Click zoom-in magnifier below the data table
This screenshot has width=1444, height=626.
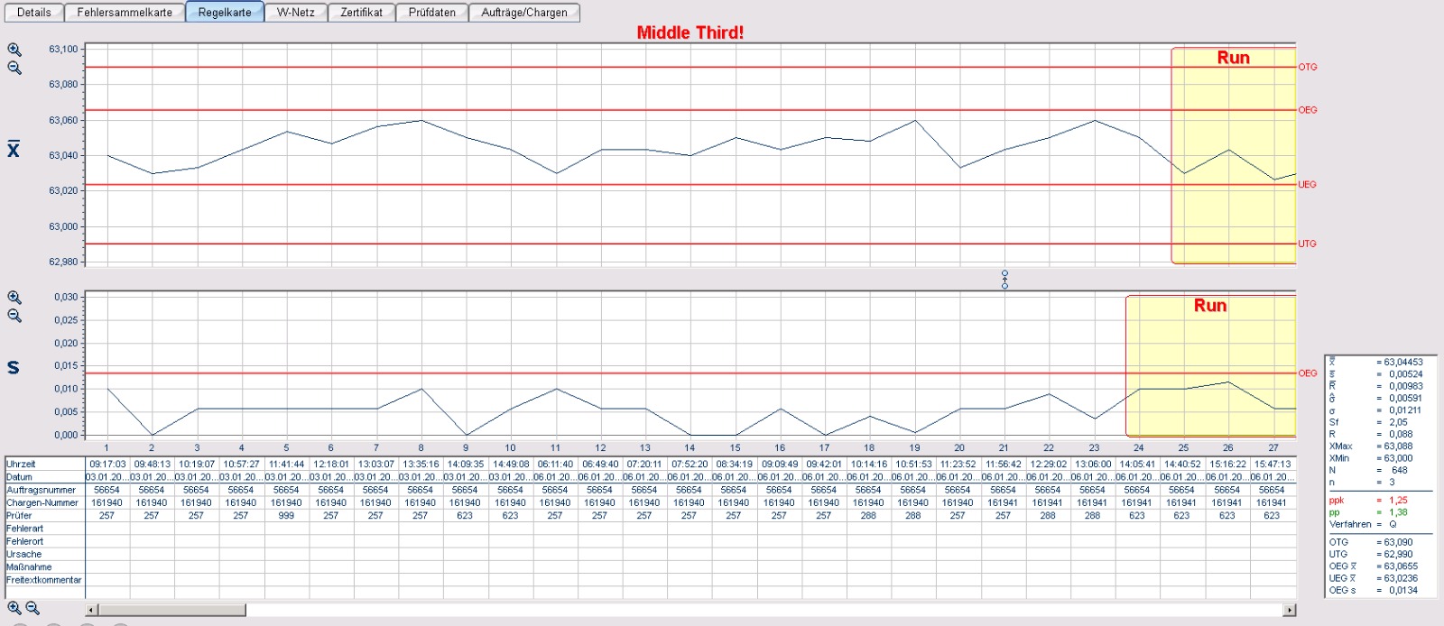coord(14,609)
